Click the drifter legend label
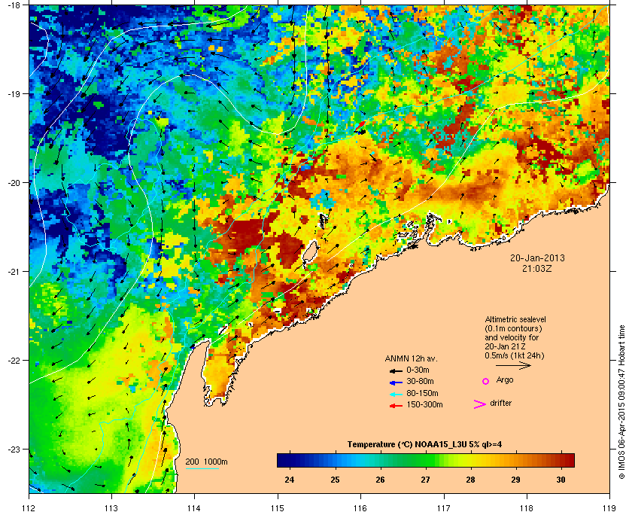The width and height of the screenshot is (632, 512). pyautogui.click(x=501, y=403)
